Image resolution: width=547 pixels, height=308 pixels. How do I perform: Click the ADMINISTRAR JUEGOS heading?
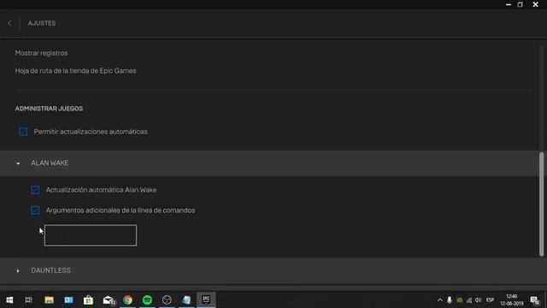pos(49,109)
